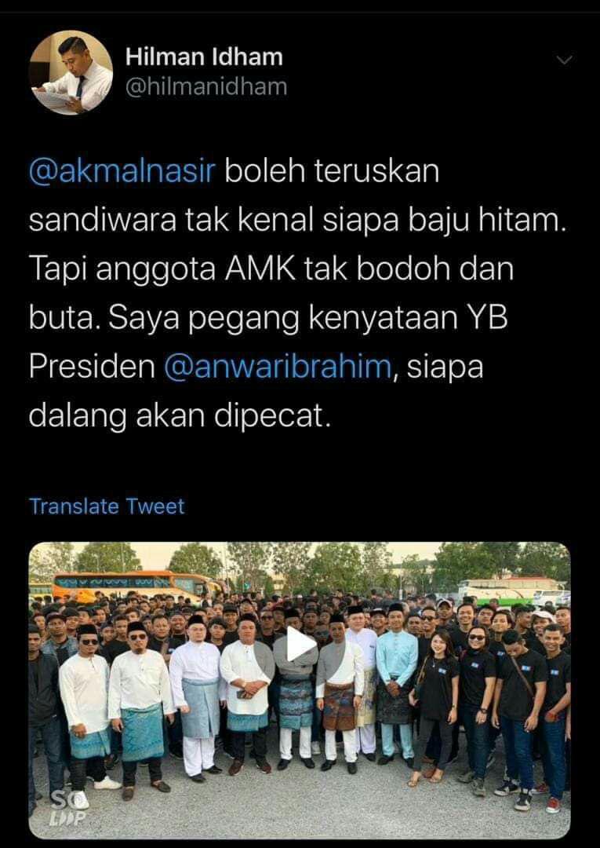The image size is (600, 848).
Task: Open the @hilmanidham handle
Action: coord(205,87)
